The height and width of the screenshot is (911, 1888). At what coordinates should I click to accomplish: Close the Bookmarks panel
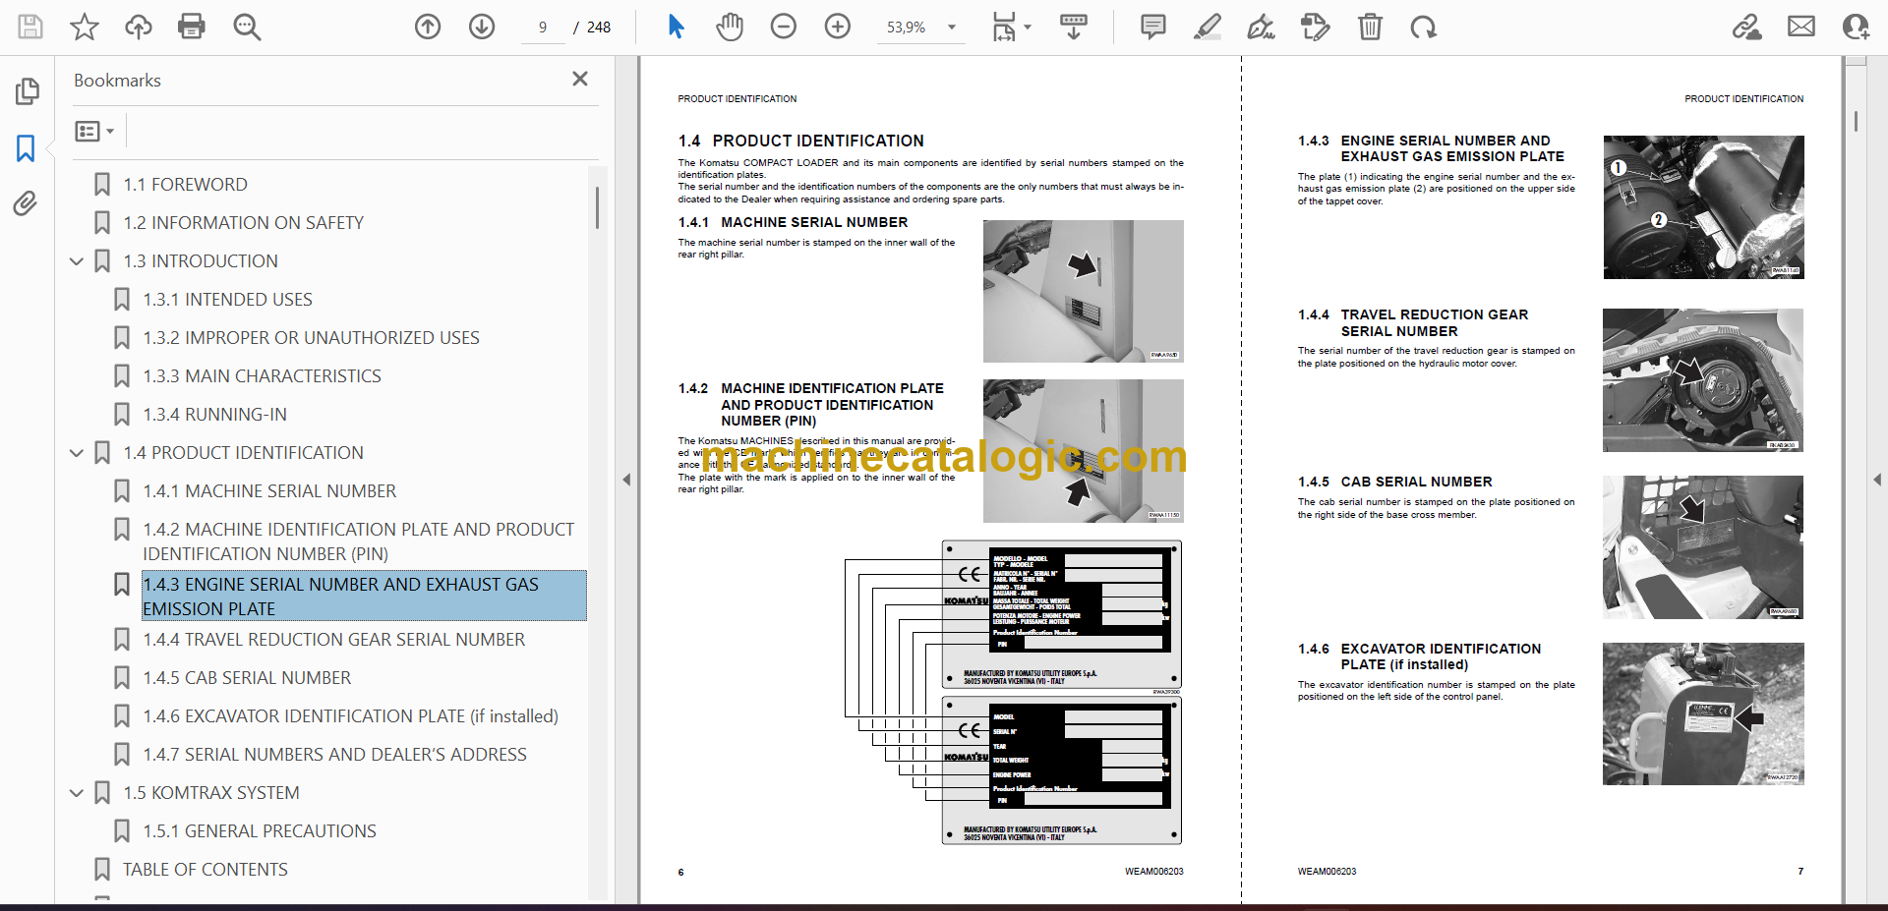point(580,79)
